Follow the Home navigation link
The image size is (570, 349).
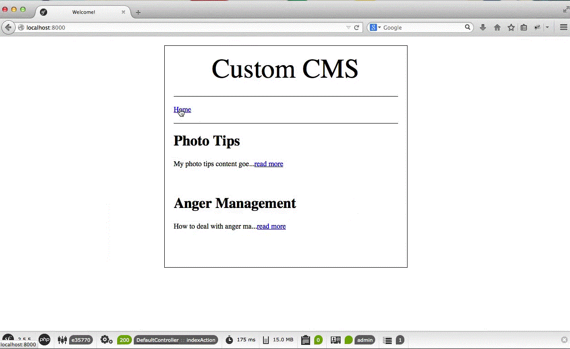[x=182, y=110]
